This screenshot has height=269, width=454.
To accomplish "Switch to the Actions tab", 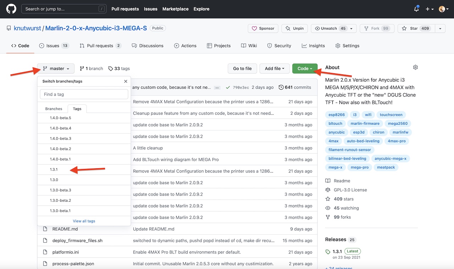I will (x=185, y=46).
